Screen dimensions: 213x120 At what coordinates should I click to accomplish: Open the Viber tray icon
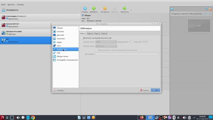point(169,117)
